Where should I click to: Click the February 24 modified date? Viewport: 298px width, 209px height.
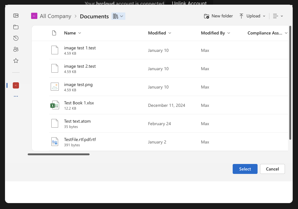pyautogui.click(x=160, y=124)
